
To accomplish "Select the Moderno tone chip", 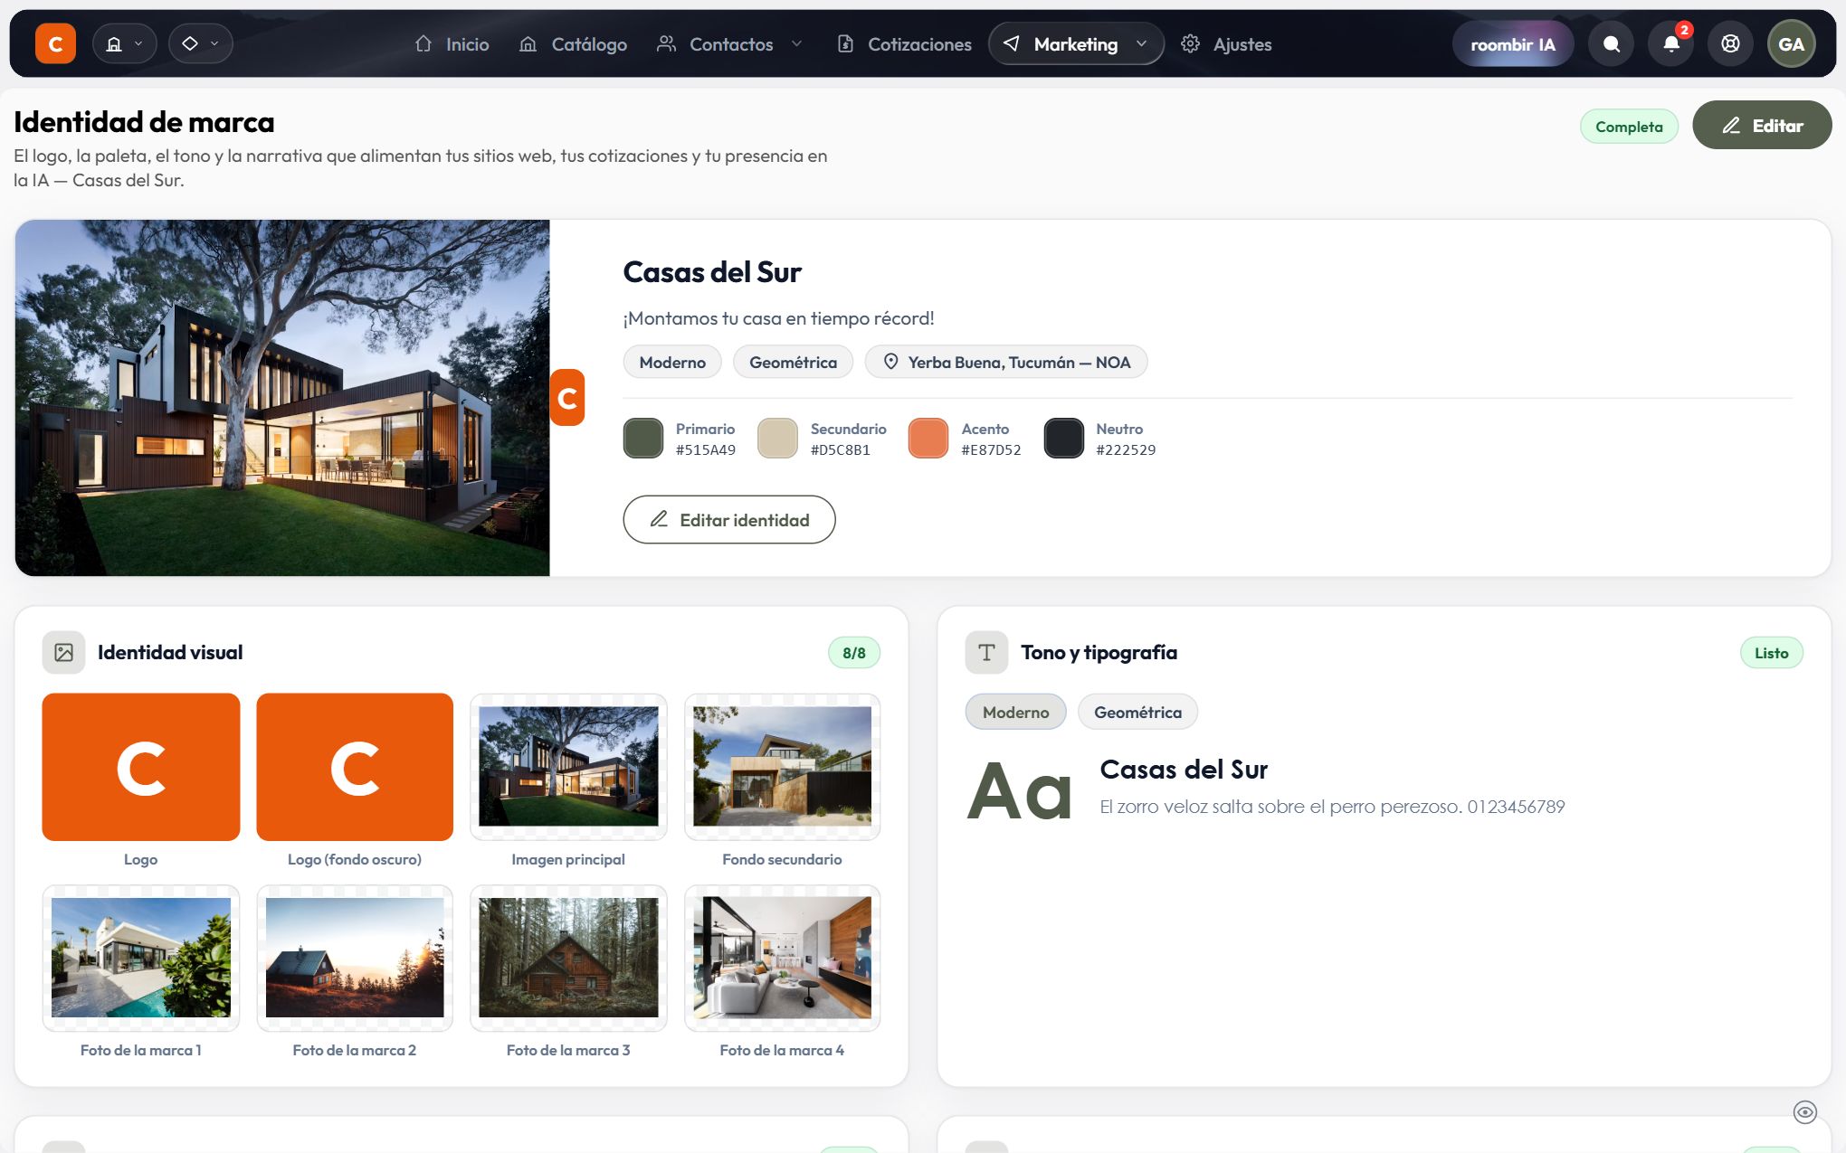I will point(1015,712).
